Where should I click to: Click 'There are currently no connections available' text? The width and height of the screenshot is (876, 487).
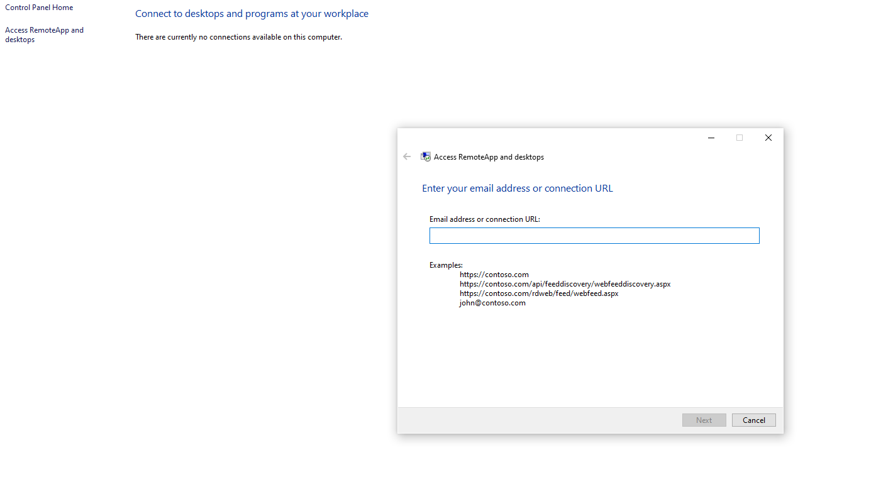pyautogui.click(x=239, y=37)
